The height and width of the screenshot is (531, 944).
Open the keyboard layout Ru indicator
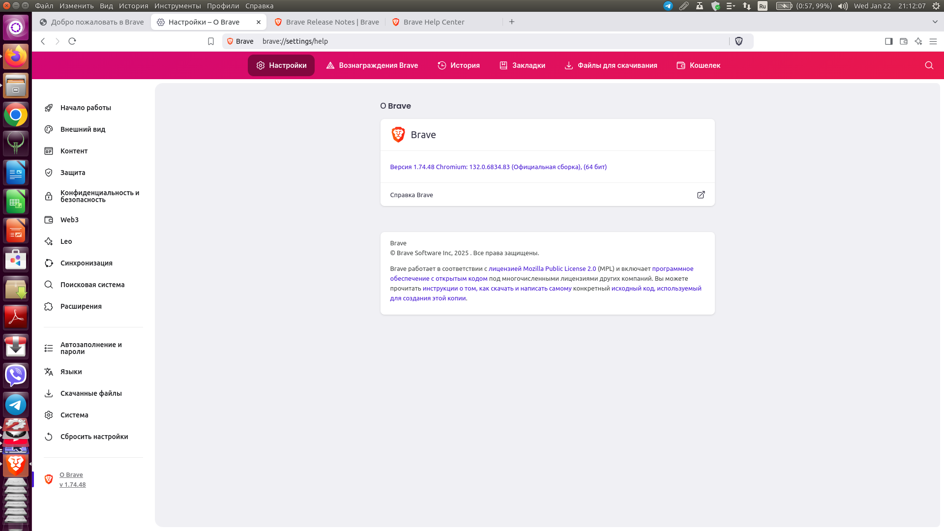(x=762, y=6)
